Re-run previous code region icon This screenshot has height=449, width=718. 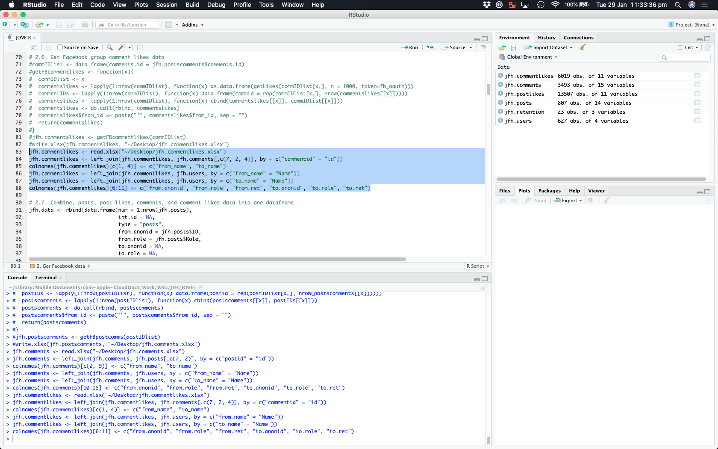point(430,47)
